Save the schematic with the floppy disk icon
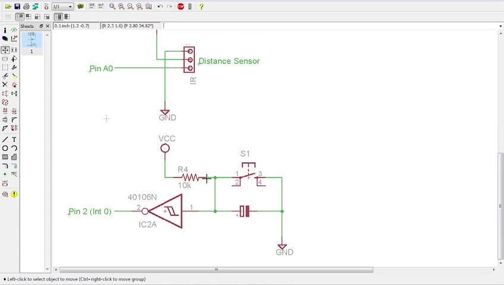Viewport: 504px width, 285px height. 17,7
